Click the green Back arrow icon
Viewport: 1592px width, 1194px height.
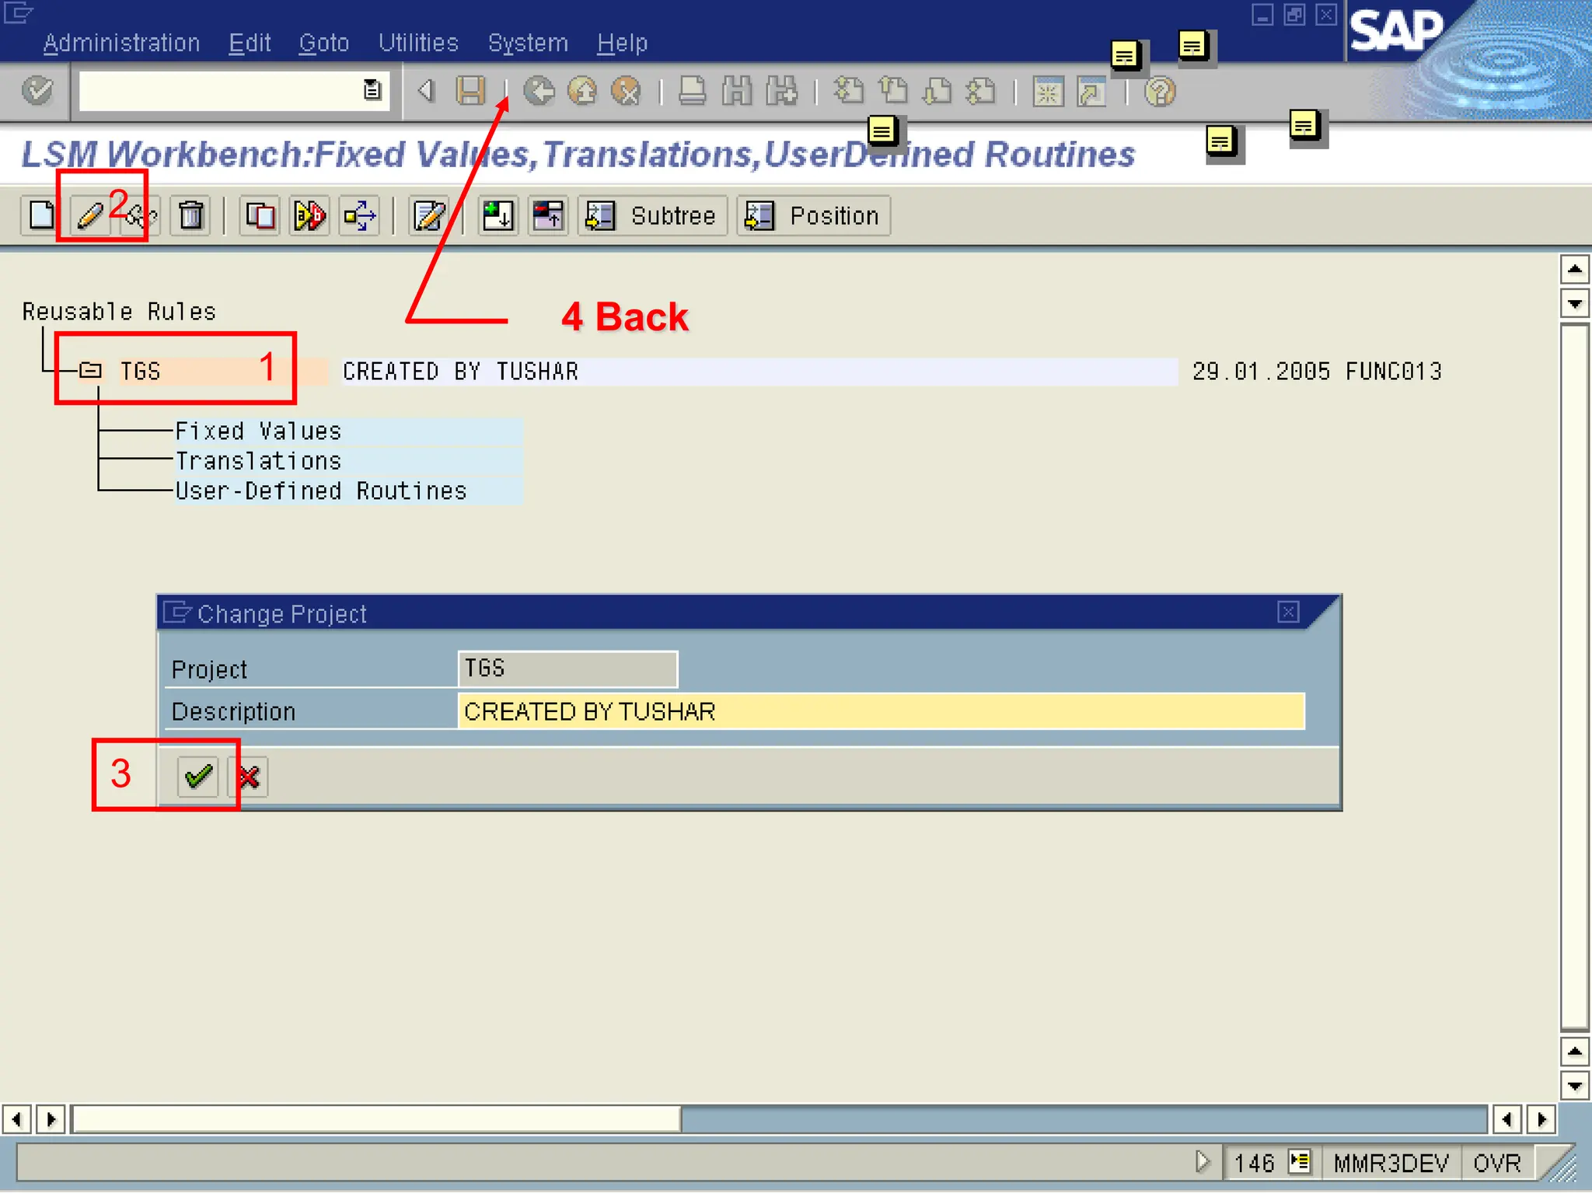pos(538,91)
